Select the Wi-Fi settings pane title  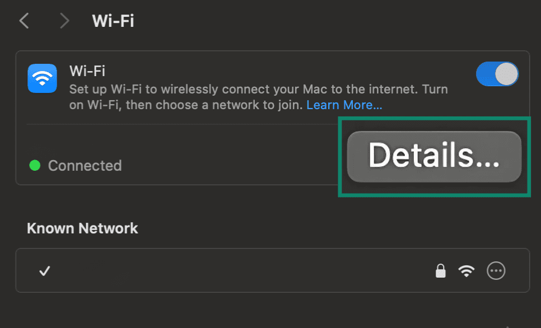113,20
